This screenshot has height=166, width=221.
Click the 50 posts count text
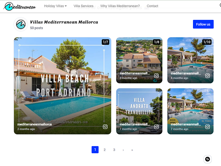pos(36,28)
